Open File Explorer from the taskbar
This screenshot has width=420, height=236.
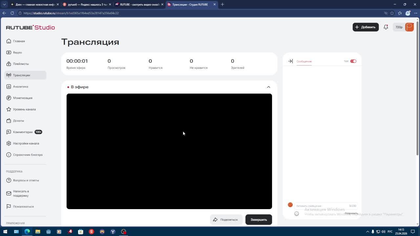coord(38,232)
